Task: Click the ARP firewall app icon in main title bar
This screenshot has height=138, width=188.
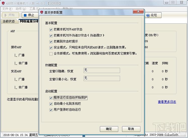Action: (x=3, y=2)
